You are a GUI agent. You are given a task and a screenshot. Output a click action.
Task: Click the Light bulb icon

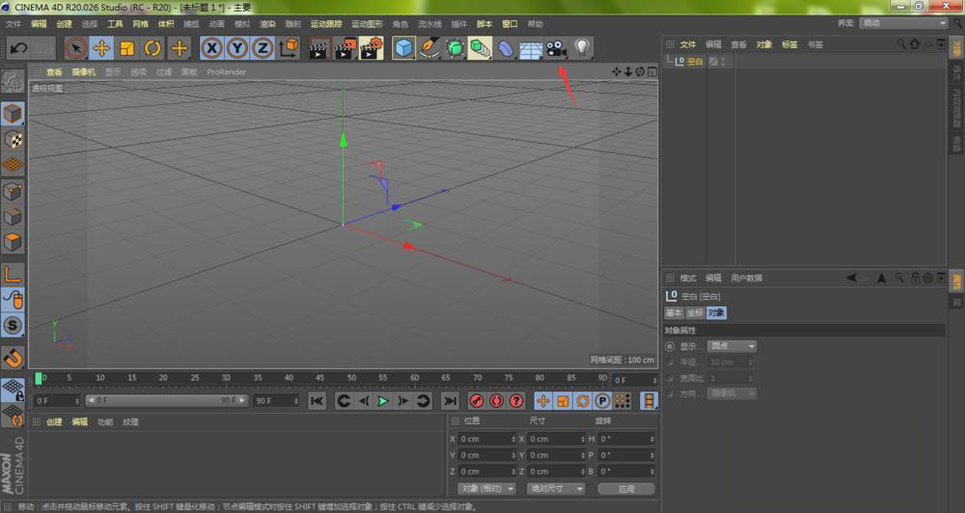(582, 48)
